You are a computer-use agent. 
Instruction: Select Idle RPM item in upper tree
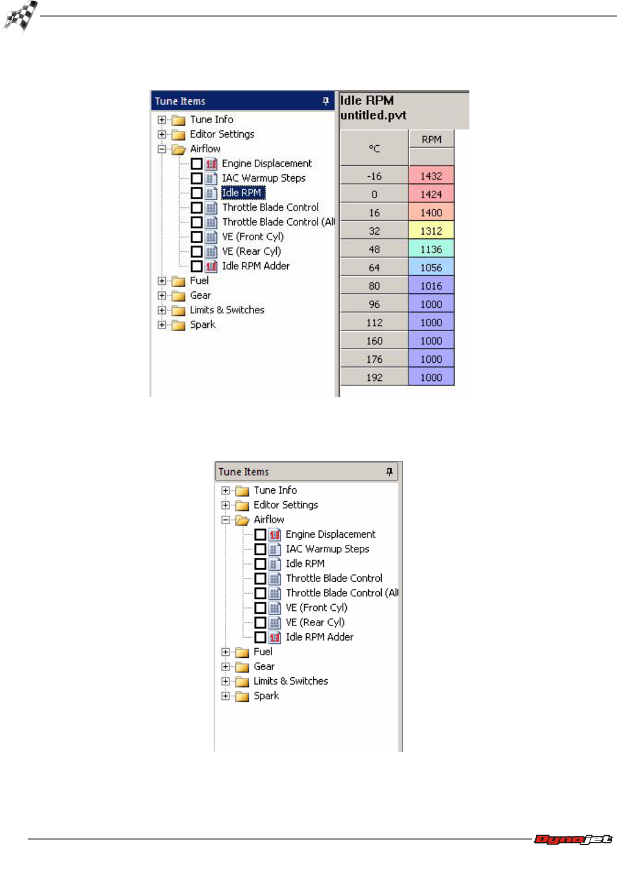(242, 193)
